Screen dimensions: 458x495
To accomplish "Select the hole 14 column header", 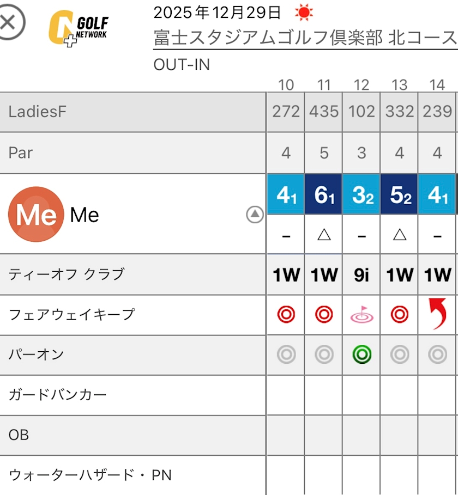I will coord(437,85).
